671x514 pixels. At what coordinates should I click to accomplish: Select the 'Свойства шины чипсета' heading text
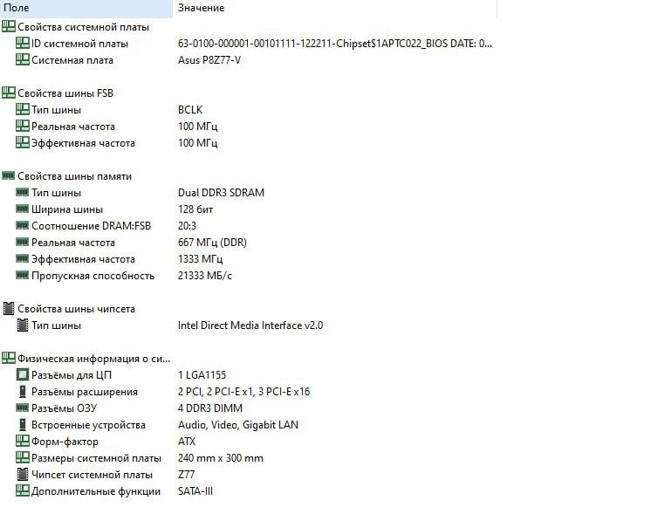pyautogui.click(x=76, y=309)
